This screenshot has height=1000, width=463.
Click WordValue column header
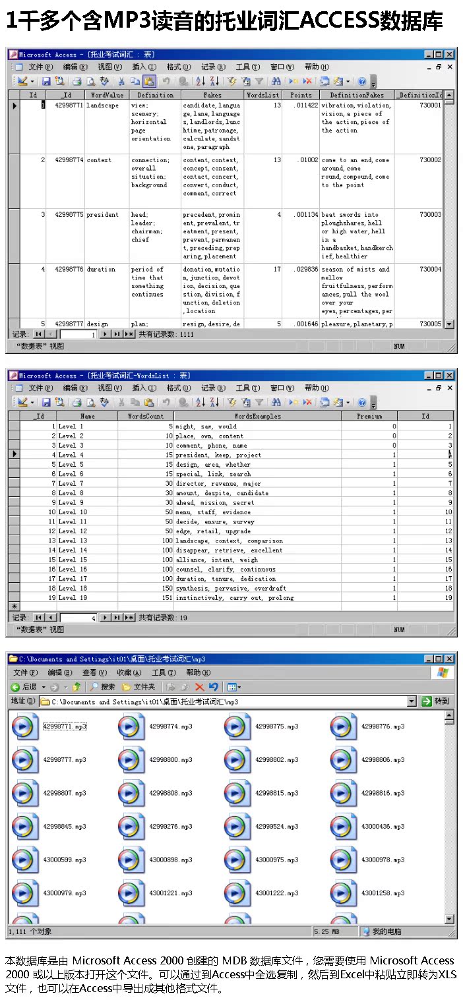pos(107,95)
